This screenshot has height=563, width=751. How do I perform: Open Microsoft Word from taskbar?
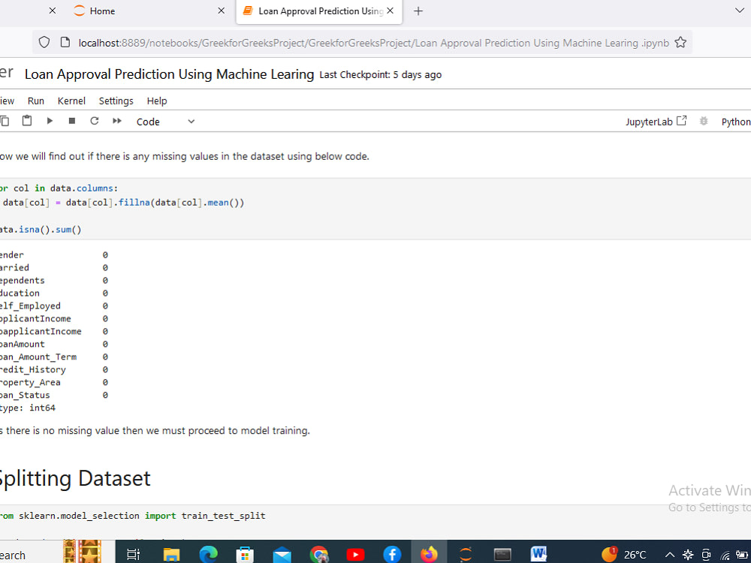pyautogui.click(x=538, y=554)
